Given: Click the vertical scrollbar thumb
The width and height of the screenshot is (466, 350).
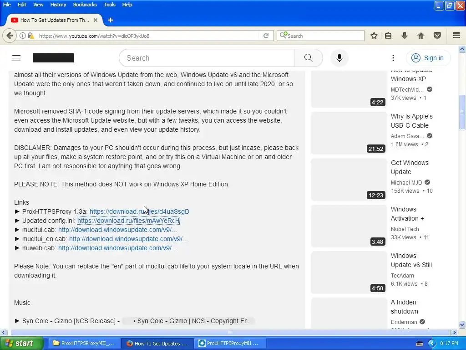Looking at the screenshot, I should point(462,112).
